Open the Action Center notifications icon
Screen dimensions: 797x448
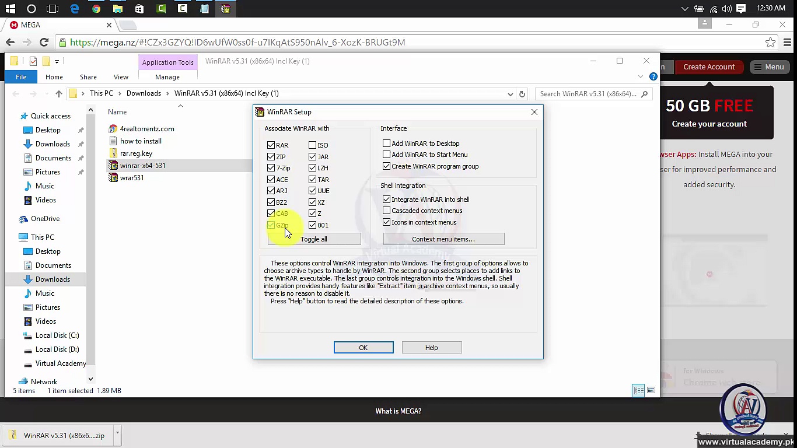click(x=741, y=9)
